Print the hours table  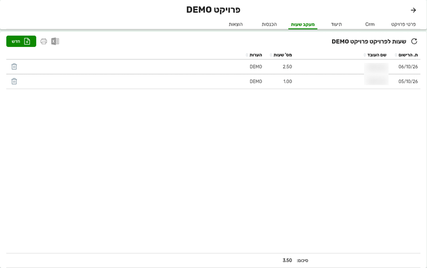coord(44,42)
